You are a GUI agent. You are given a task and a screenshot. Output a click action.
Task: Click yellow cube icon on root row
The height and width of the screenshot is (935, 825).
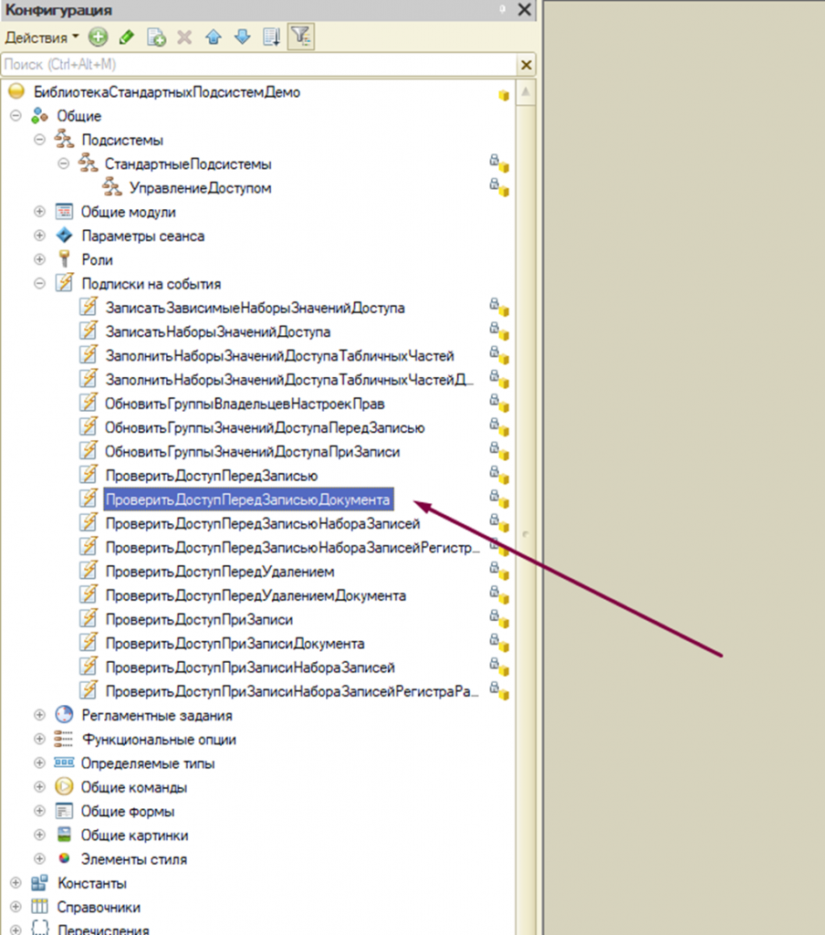coord(504,95)
